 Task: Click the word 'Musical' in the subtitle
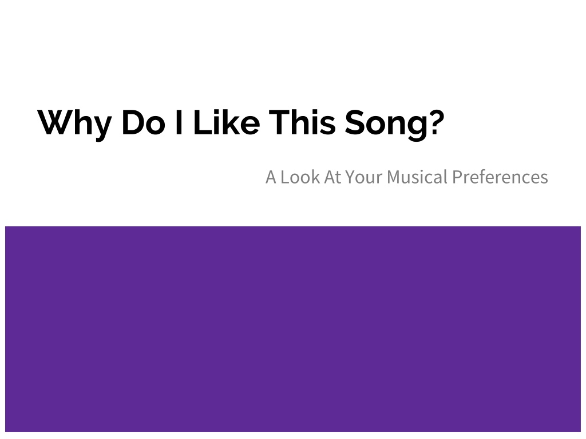tap(417, 177)
